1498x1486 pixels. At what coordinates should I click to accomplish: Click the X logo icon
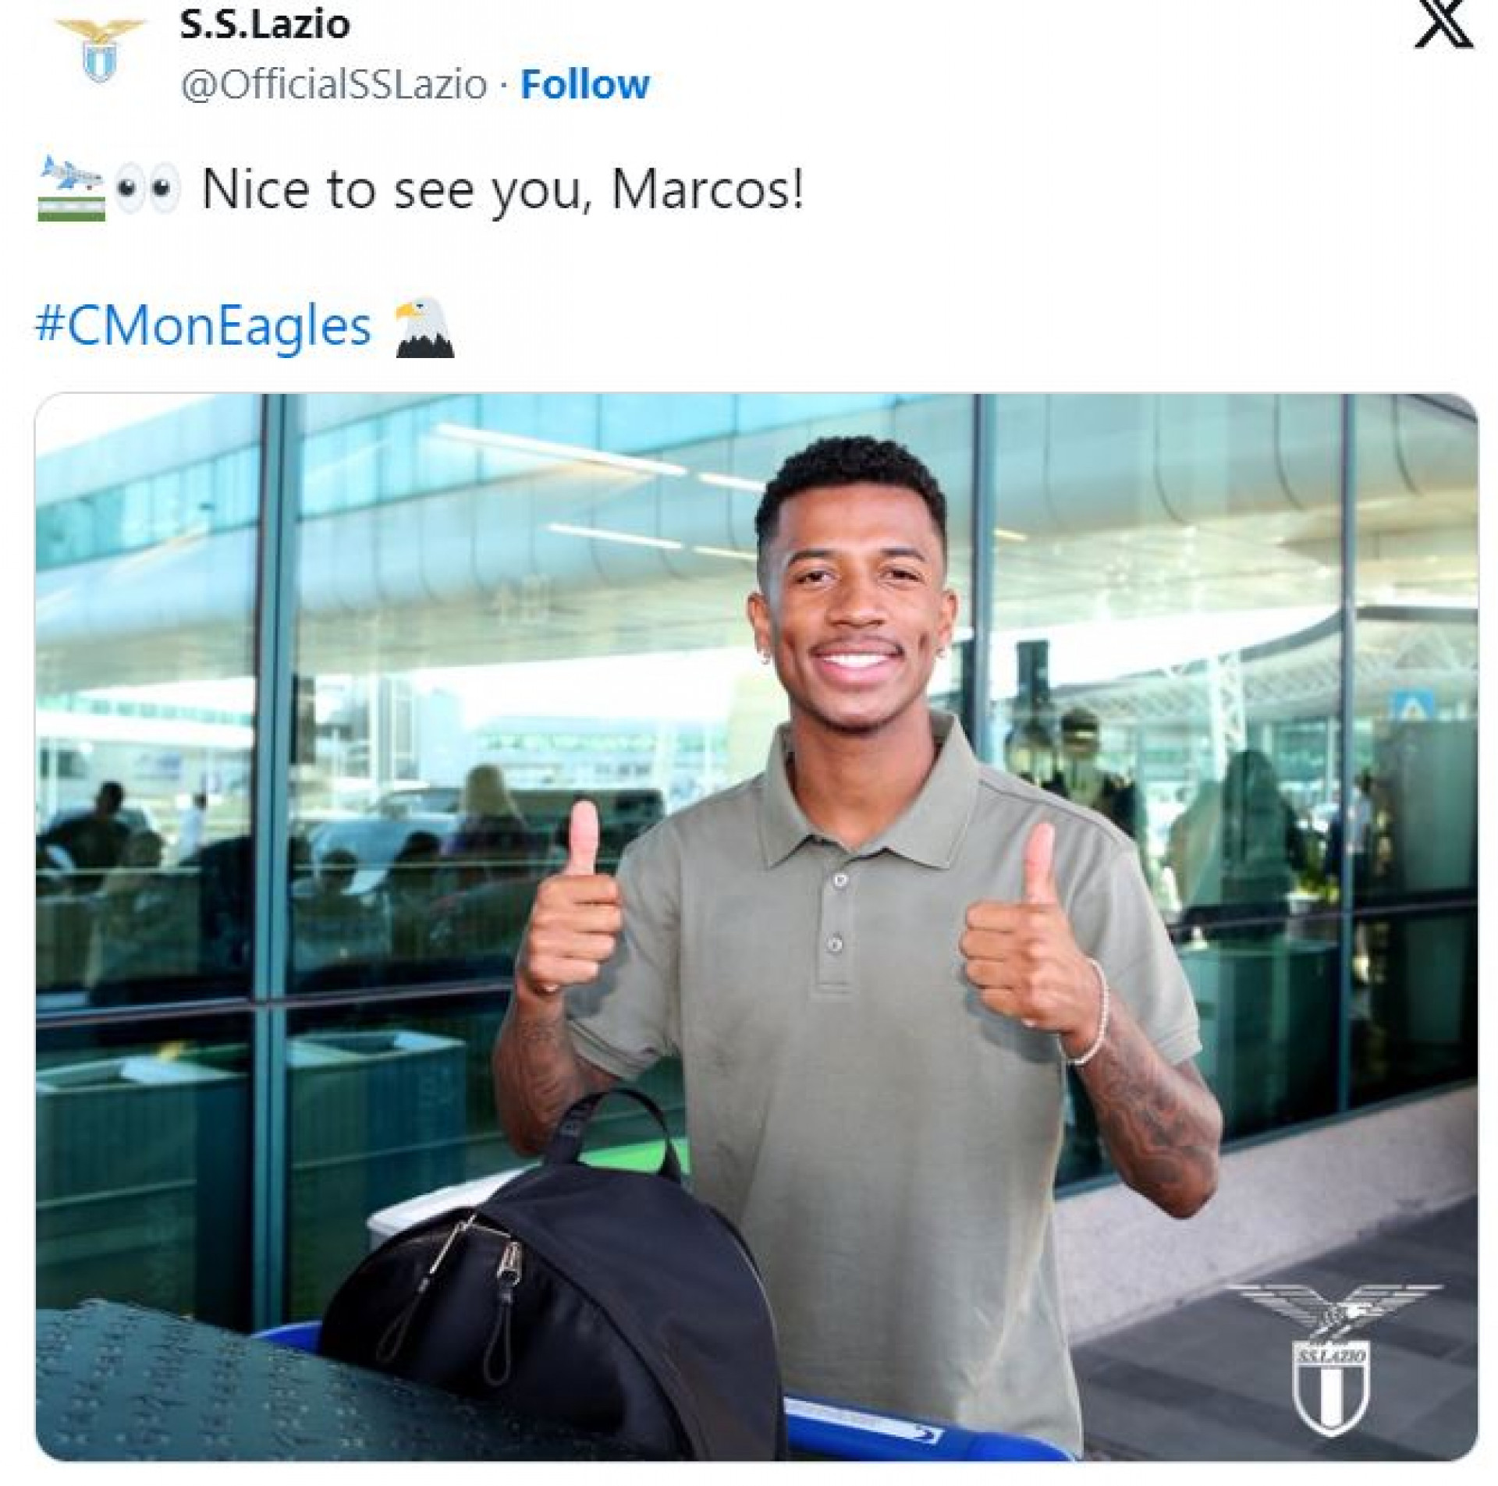pyautogui.click(x=1443, y=27)
